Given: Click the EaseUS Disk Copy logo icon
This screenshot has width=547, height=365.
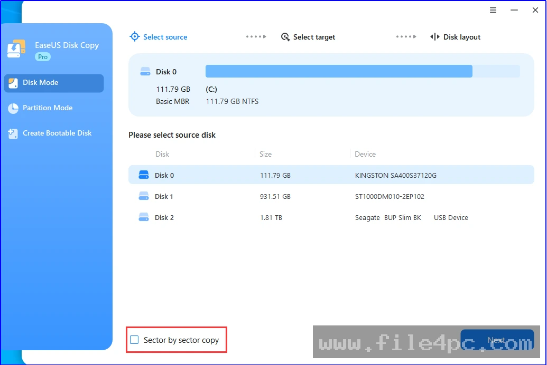Looking at the screenshot, I should click(16, 49).
